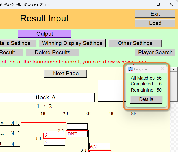Viewport: 178px width, 152px height.
Task: Click the 'All Matches 56' text
Action: point(146,78)
